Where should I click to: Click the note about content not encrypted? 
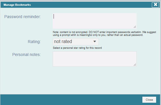105,34
